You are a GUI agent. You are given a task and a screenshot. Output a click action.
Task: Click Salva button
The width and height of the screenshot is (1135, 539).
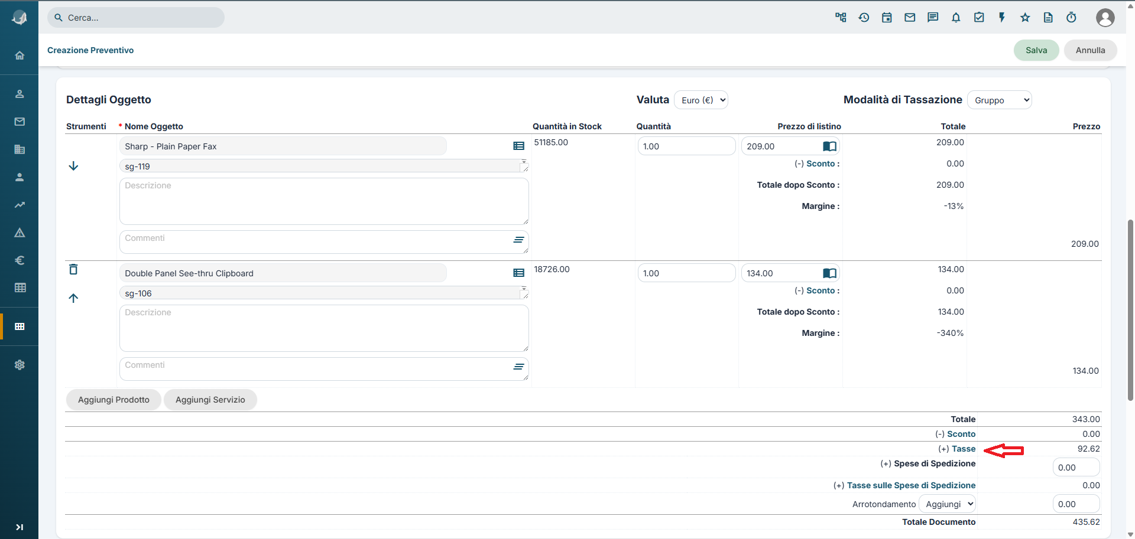(1036, 50)
